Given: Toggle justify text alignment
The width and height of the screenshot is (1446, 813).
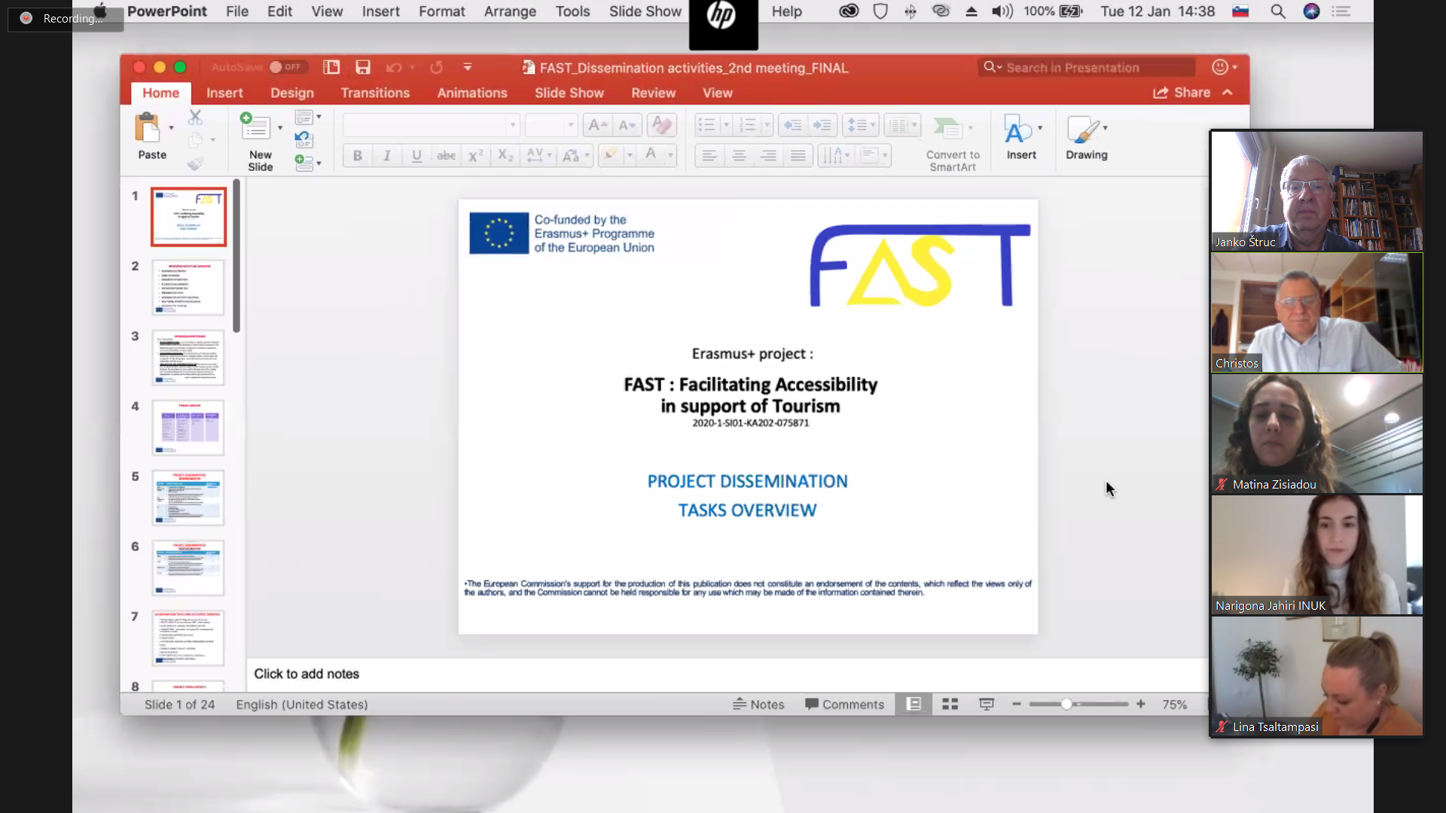Looking at the screenshot, I should [798, 156].
